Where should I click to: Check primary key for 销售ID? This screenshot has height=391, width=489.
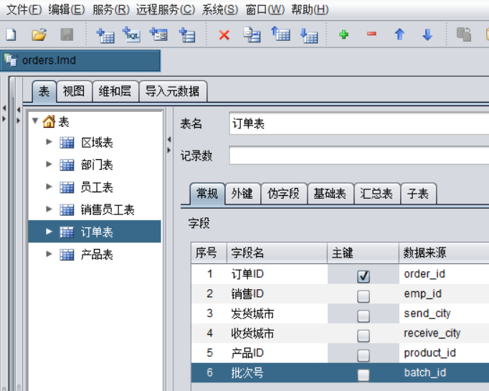click(364, 296)
